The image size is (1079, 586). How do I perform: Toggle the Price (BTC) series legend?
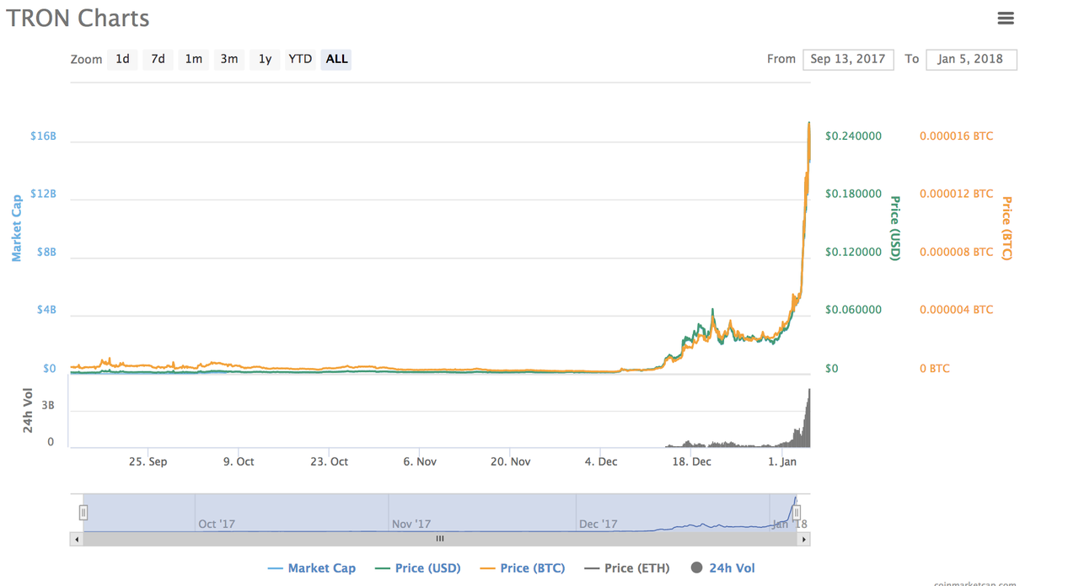[x=522, y=568]
